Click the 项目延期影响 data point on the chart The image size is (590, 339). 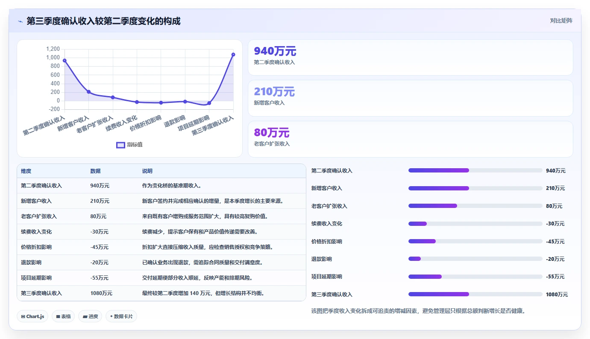point(209,103)
